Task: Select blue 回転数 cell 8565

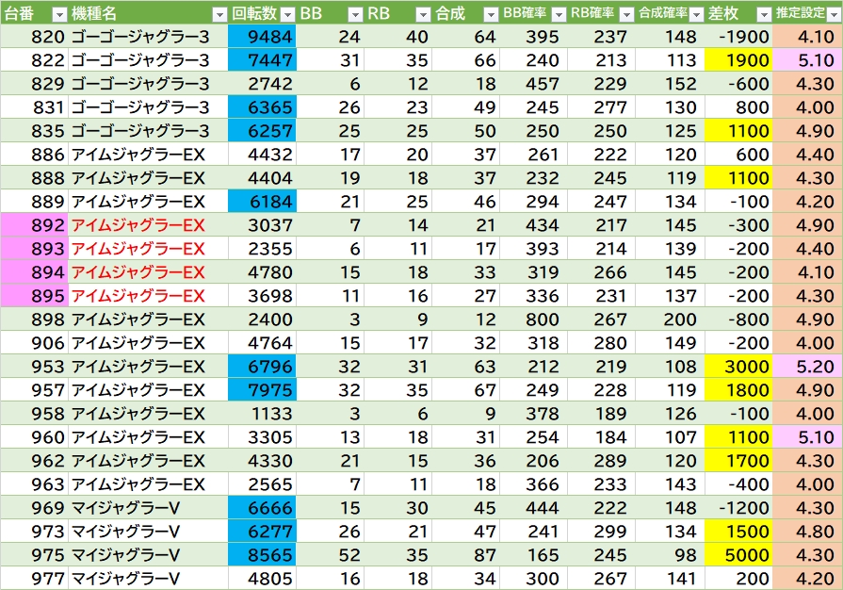Action: 262,555
